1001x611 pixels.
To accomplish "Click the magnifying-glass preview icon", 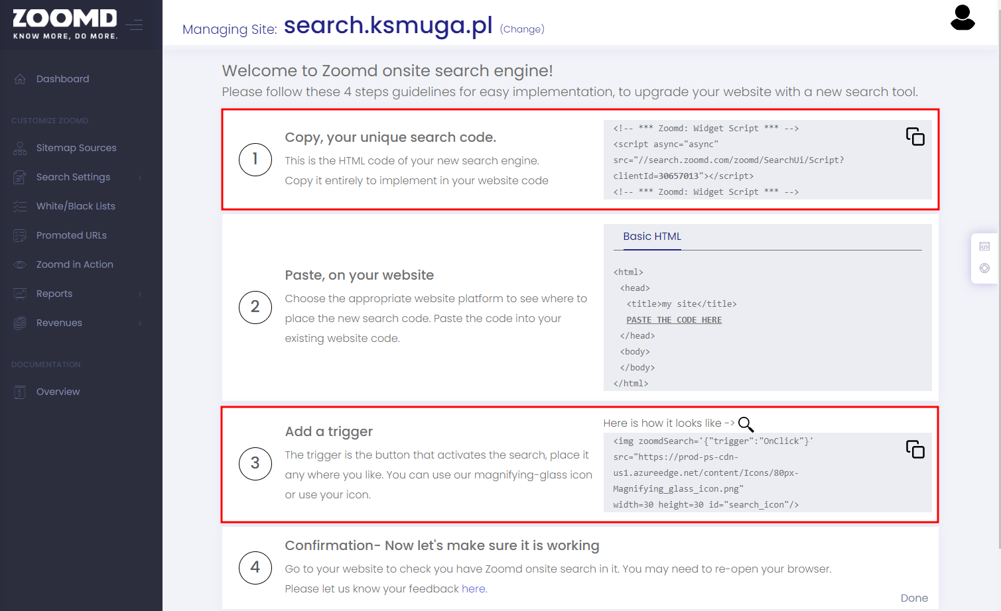I will tap(746, 424).
